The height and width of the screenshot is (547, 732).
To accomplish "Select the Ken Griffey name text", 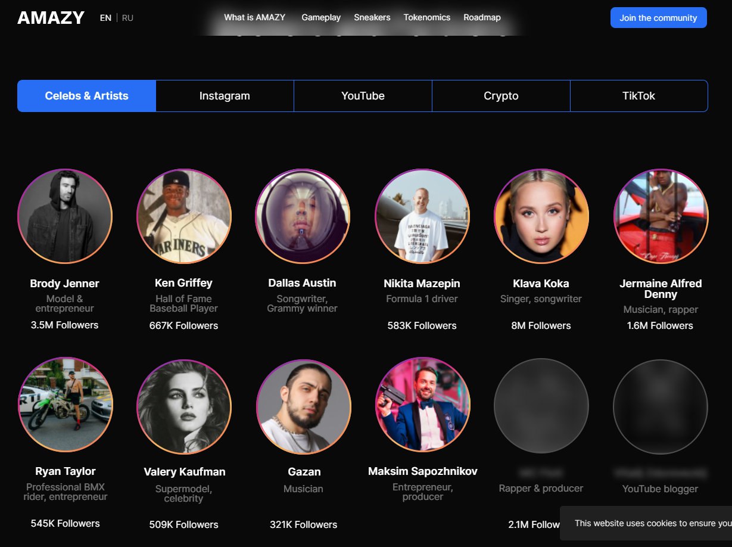I will pyautogui.click(x=183, y=283).
